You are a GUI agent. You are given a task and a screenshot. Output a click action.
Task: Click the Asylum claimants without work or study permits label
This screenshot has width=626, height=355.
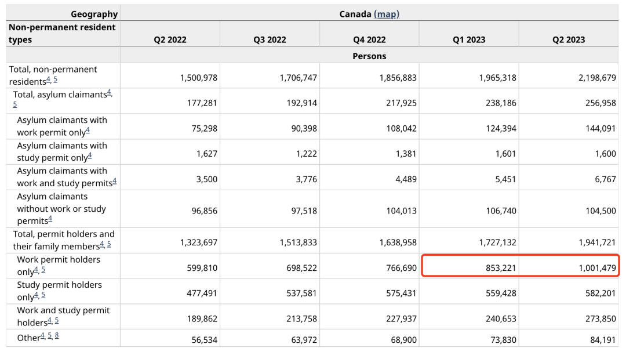(x=61, y=208)
